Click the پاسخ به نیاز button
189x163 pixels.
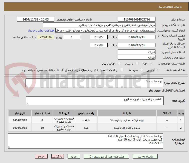[x=145, y=156]
